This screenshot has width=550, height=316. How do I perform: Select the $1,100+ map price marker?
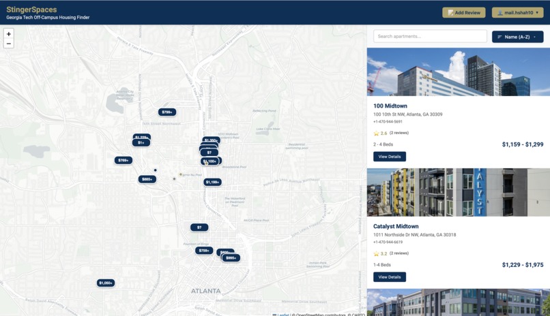[x=209, y=161]
